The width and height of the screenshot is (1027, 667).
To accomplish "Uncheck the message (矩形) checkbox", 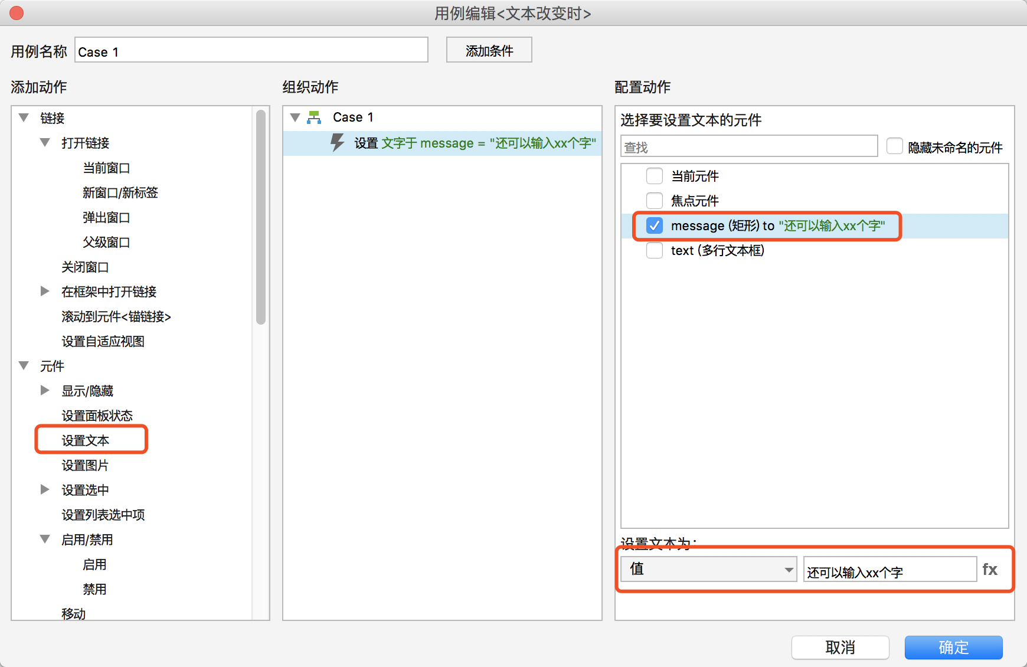I will tap(655, 225).
